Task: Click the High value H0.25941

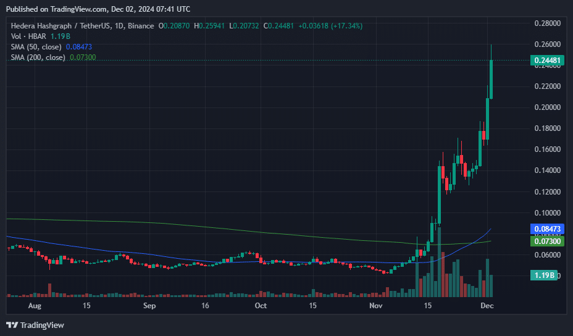Action: (209, 26)
